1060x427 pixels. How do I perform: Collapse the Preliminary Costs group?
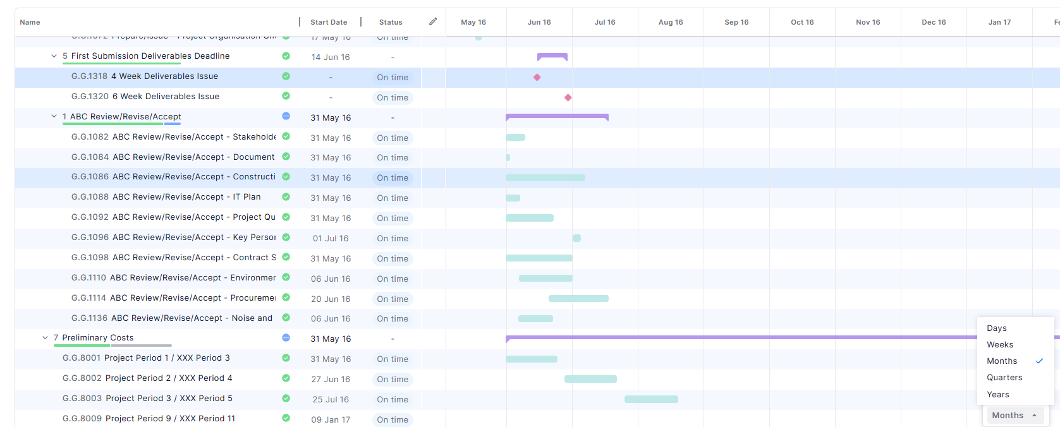pyautogui.click(x=46, y=338)
